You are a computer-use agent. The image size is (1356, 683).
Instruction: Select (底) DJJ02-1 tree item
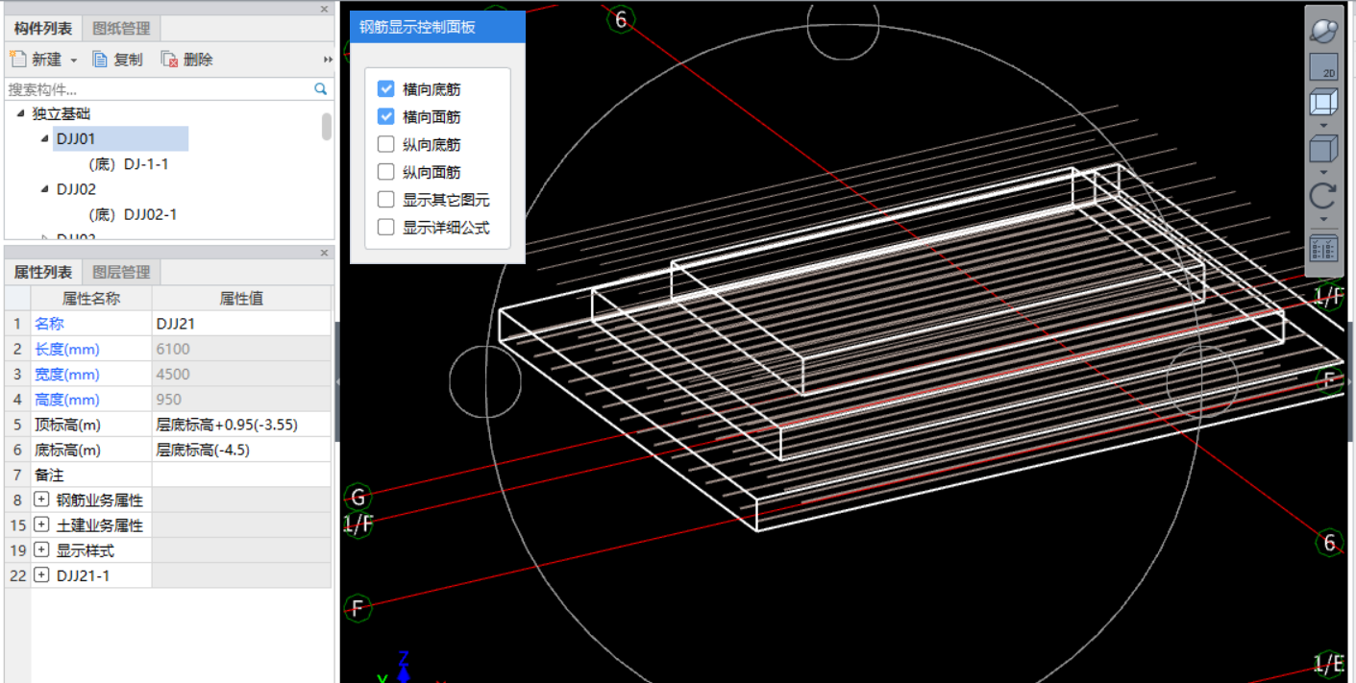(132, 214)
